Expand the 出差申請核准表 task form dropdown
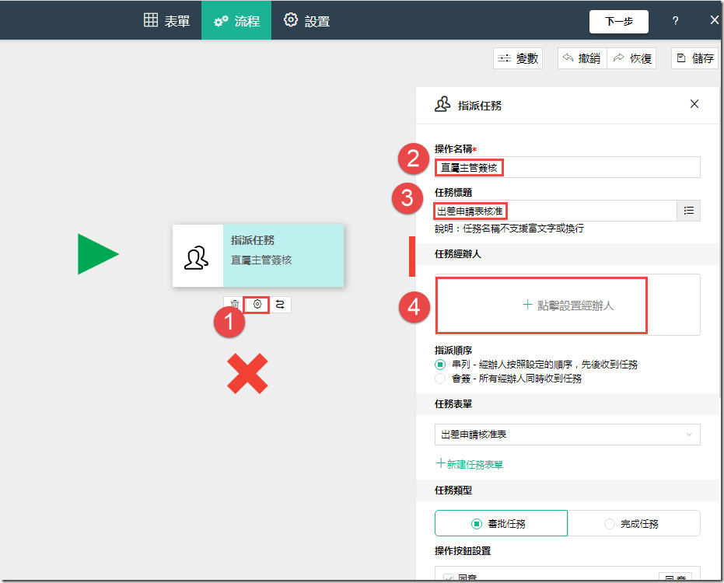Screen dimensions: 724x583 (x=567, y=435)
